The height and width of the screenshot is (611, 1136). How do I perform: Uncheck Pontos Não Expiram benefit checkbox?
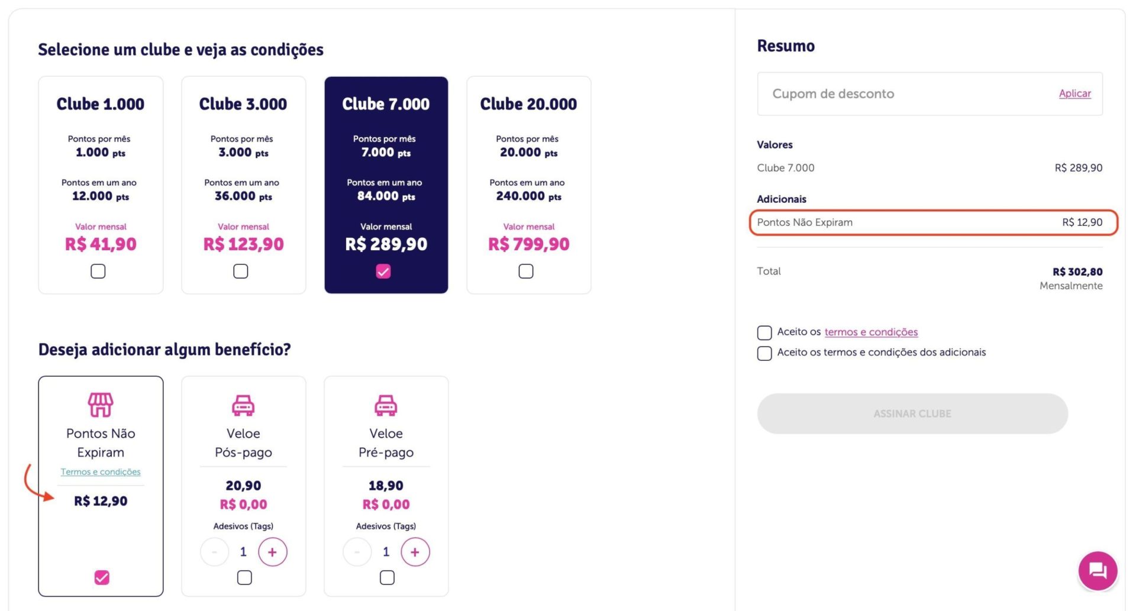[x=102, y=577]
